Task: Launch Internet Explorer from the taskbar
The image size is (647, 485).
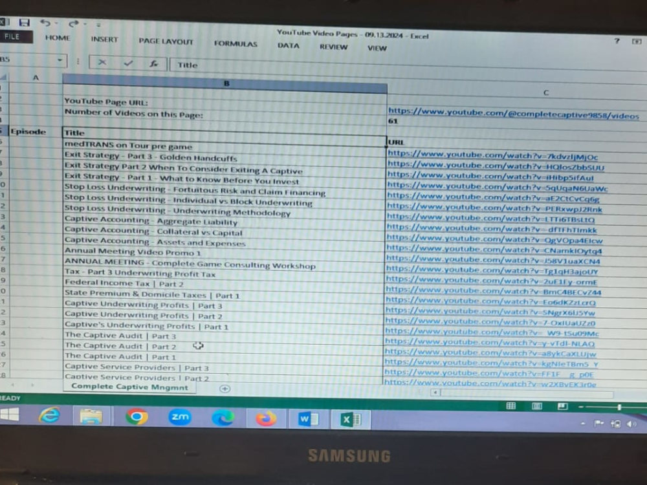Action: pyautogui.click(x=50, y=415)
